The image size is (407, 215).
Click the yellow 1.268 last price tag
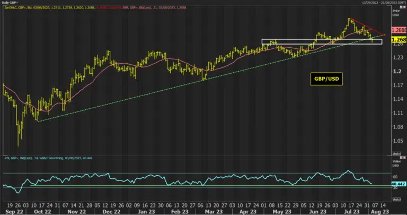(x=399, y=39)
